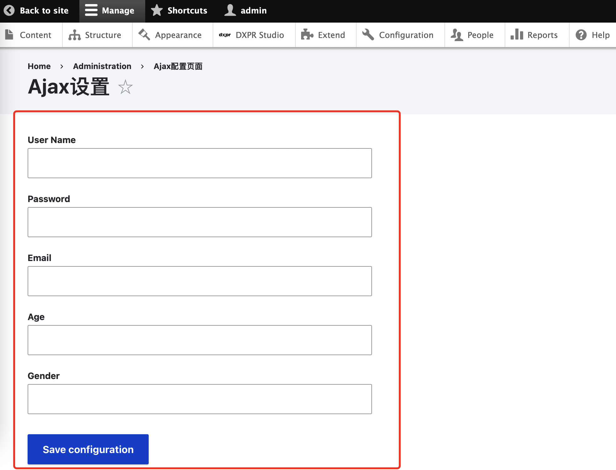Focus the Password input field
The height and width of the screenshot is (470, 616).
pyautogui.click(x=199, y=222)
